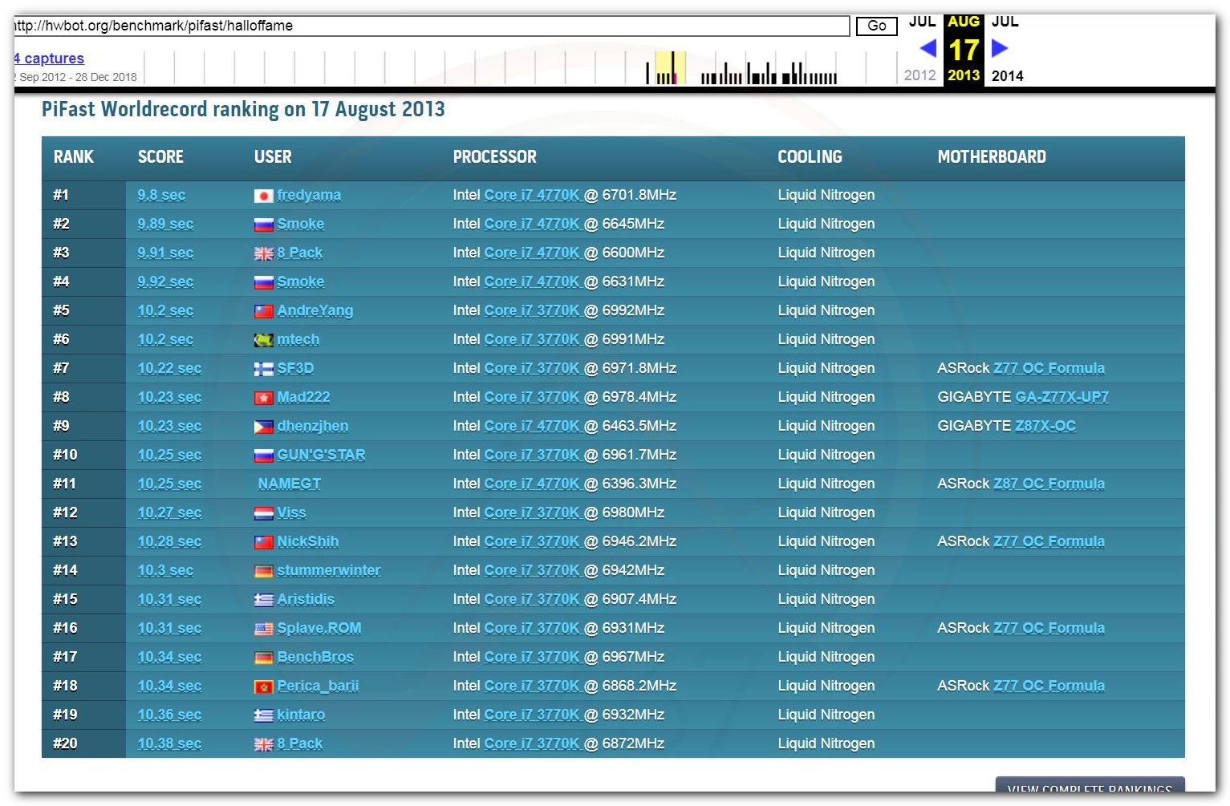Click the Wayback URL address field
Viewport: 1230px width, 806px height.
(x=431, y=26)
